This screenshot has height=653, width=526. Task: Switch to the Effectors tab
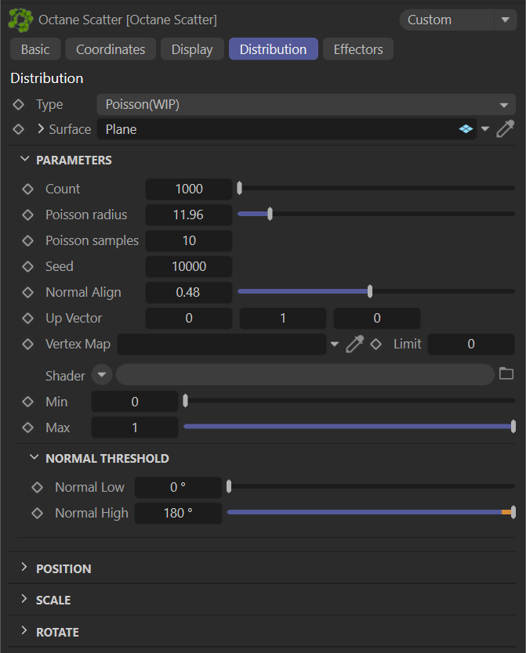(357, 49)
